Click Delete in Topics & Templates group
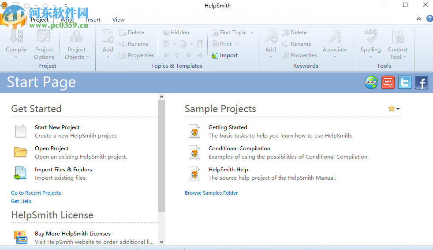 coord(132,33)
